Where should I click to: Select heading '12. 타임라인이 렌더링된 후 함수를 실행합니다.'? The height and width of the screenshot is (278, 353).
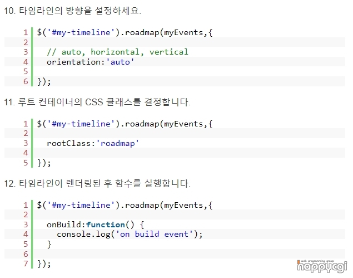97,183
